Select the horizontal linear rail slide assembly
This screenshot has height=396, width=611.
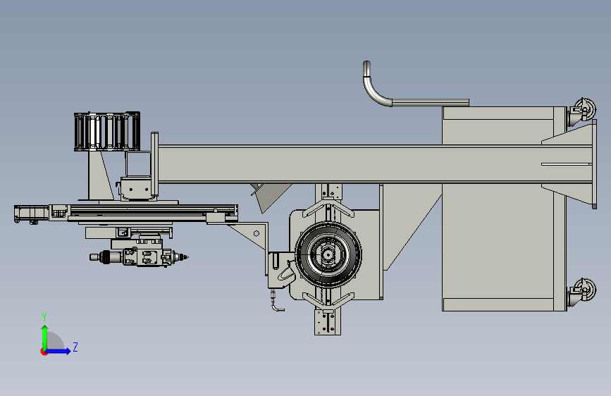click(x=126, y=214)
